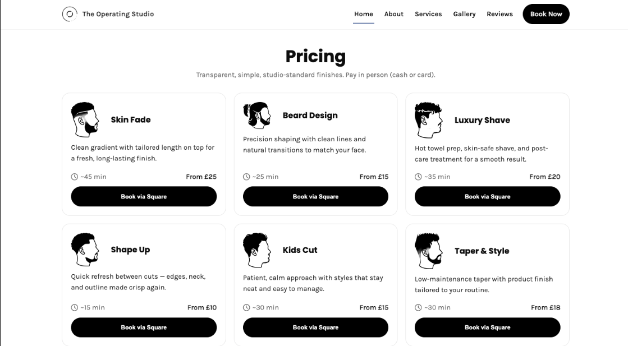This screenshot has height=346, width=628.
Task: Book the Kids Cut via Square
Action: (315, 327)
